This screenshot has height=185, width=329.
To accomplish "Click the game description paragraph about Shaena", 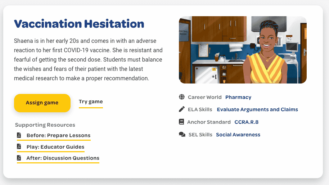I will click(x=88, y=60).
